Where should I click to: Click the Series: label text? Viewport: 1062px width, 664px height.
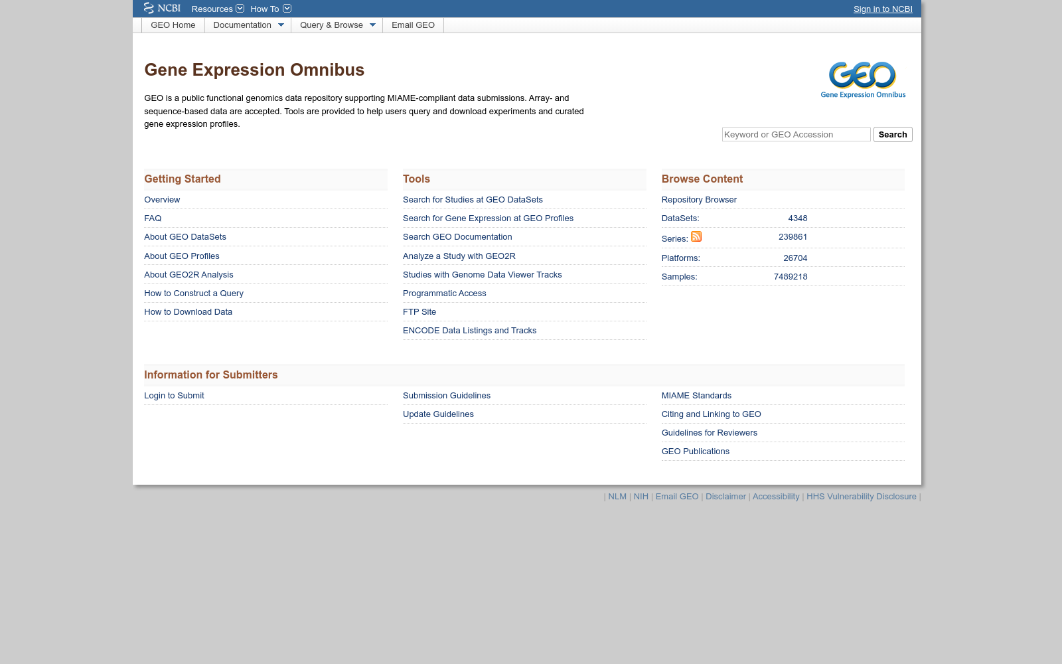click(674, 239)
